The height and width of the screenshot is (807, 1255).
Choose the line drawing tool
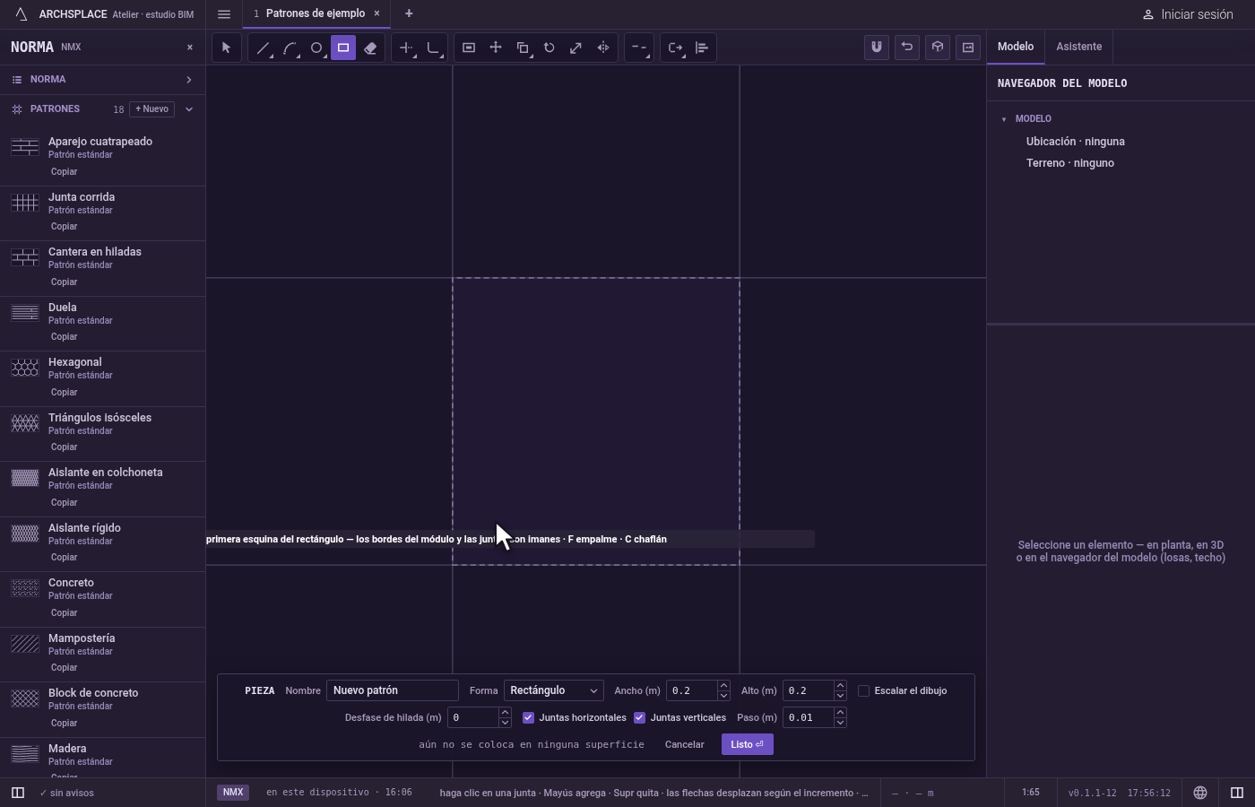coord(263,48)
